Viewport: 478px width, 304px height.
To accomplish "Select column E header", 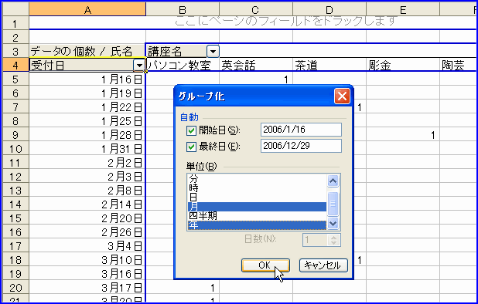I will [403, 9].
